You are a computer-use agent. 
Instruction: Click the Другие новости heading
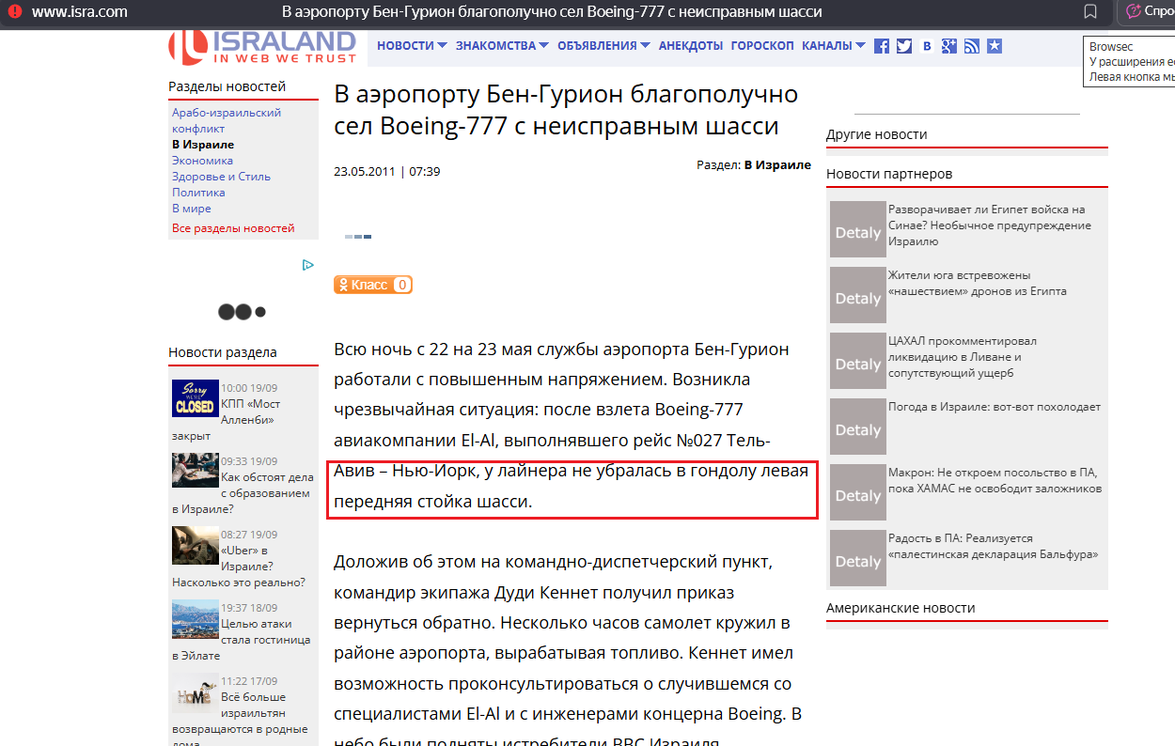click(877, 134)
